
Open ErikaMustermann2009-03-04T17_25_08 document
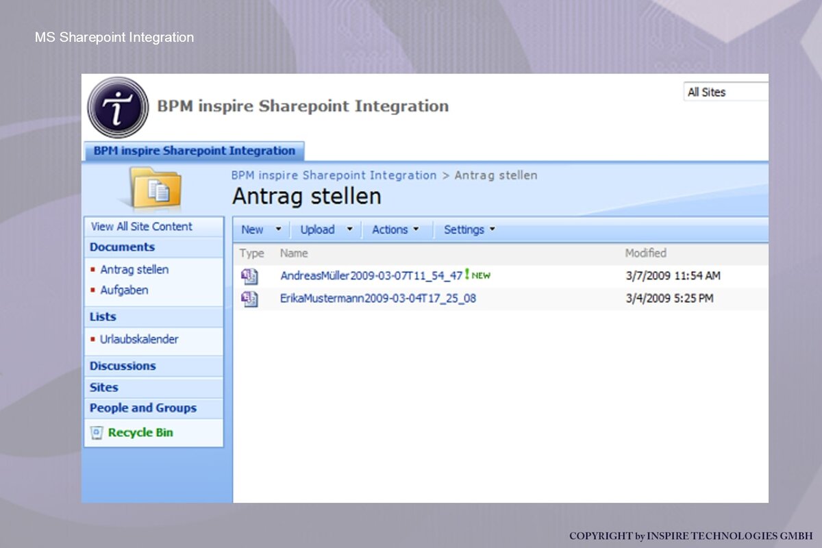click(378, 299)
